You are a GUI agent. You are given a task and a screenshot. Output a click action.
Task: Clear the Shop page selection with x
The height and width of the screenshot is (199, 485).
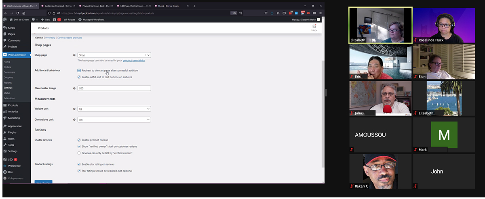[x=145, y=55]
